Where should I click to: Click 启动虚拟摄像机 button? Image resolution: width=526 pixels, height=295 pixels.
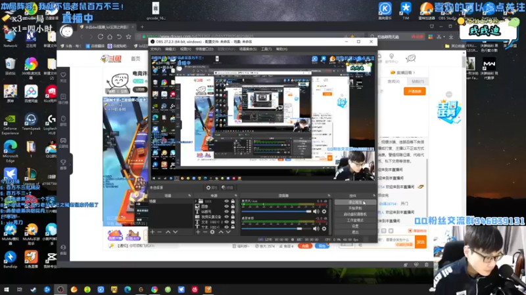pyautogui.click(x=355, y=214)
